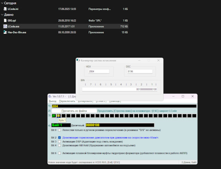Enable Bit 6 smooth torque converter lock
The width and height of the screenshot is (221, 169).
tap(59, 153)
